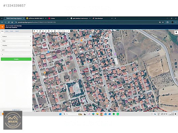Click the blue map marker near top center
This screenshot has height=133, width=178.
pyautogui.click(x=90, y=36)
